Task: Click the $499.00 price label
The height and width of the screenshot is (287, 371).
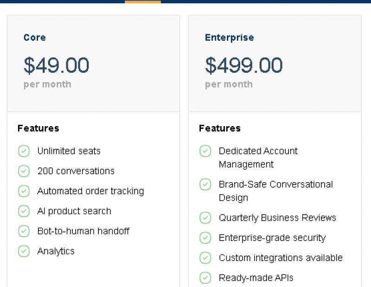Action: tap(243, 65)
